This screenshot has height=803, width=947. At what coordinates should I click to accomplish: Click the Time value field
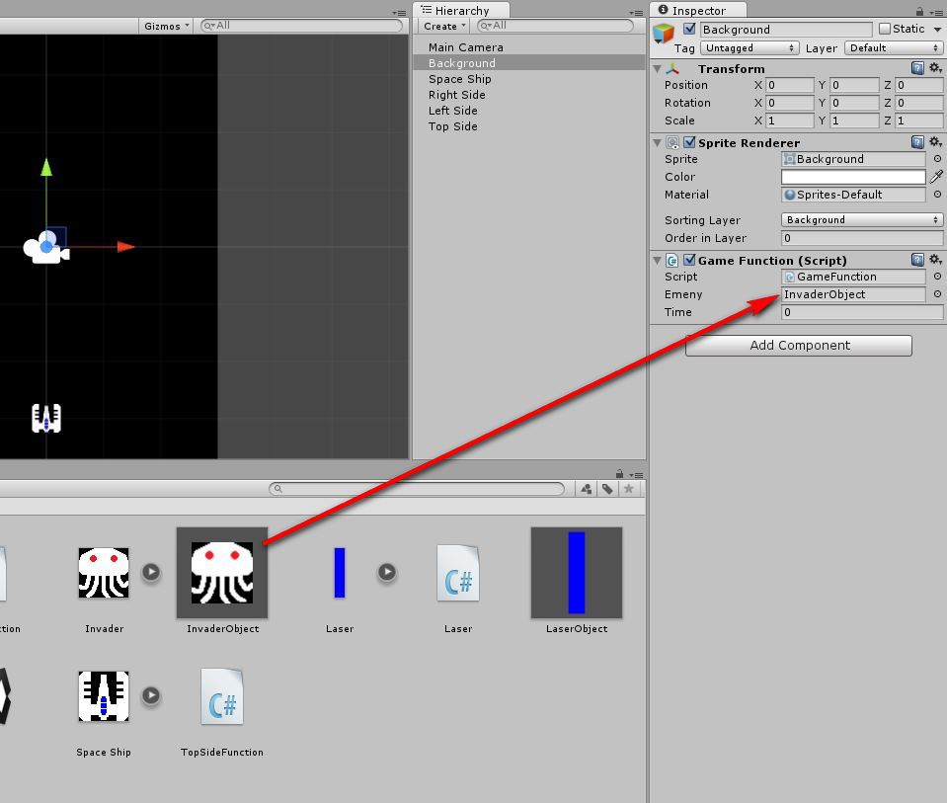[x=862, y=312]
